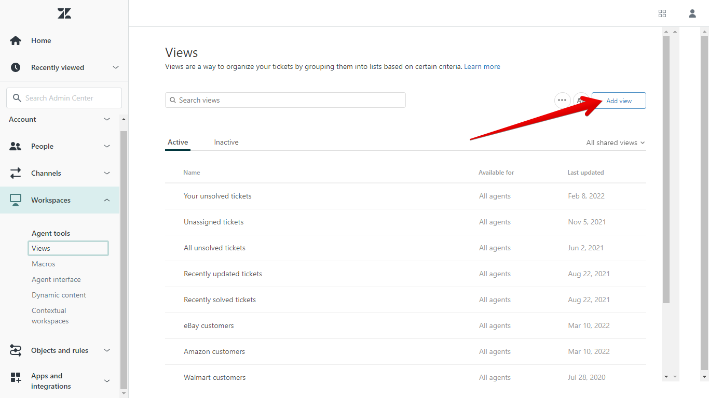
Task: Open the Unassigned tickets view
Action: pyautogui.click(x=213, y=222)
